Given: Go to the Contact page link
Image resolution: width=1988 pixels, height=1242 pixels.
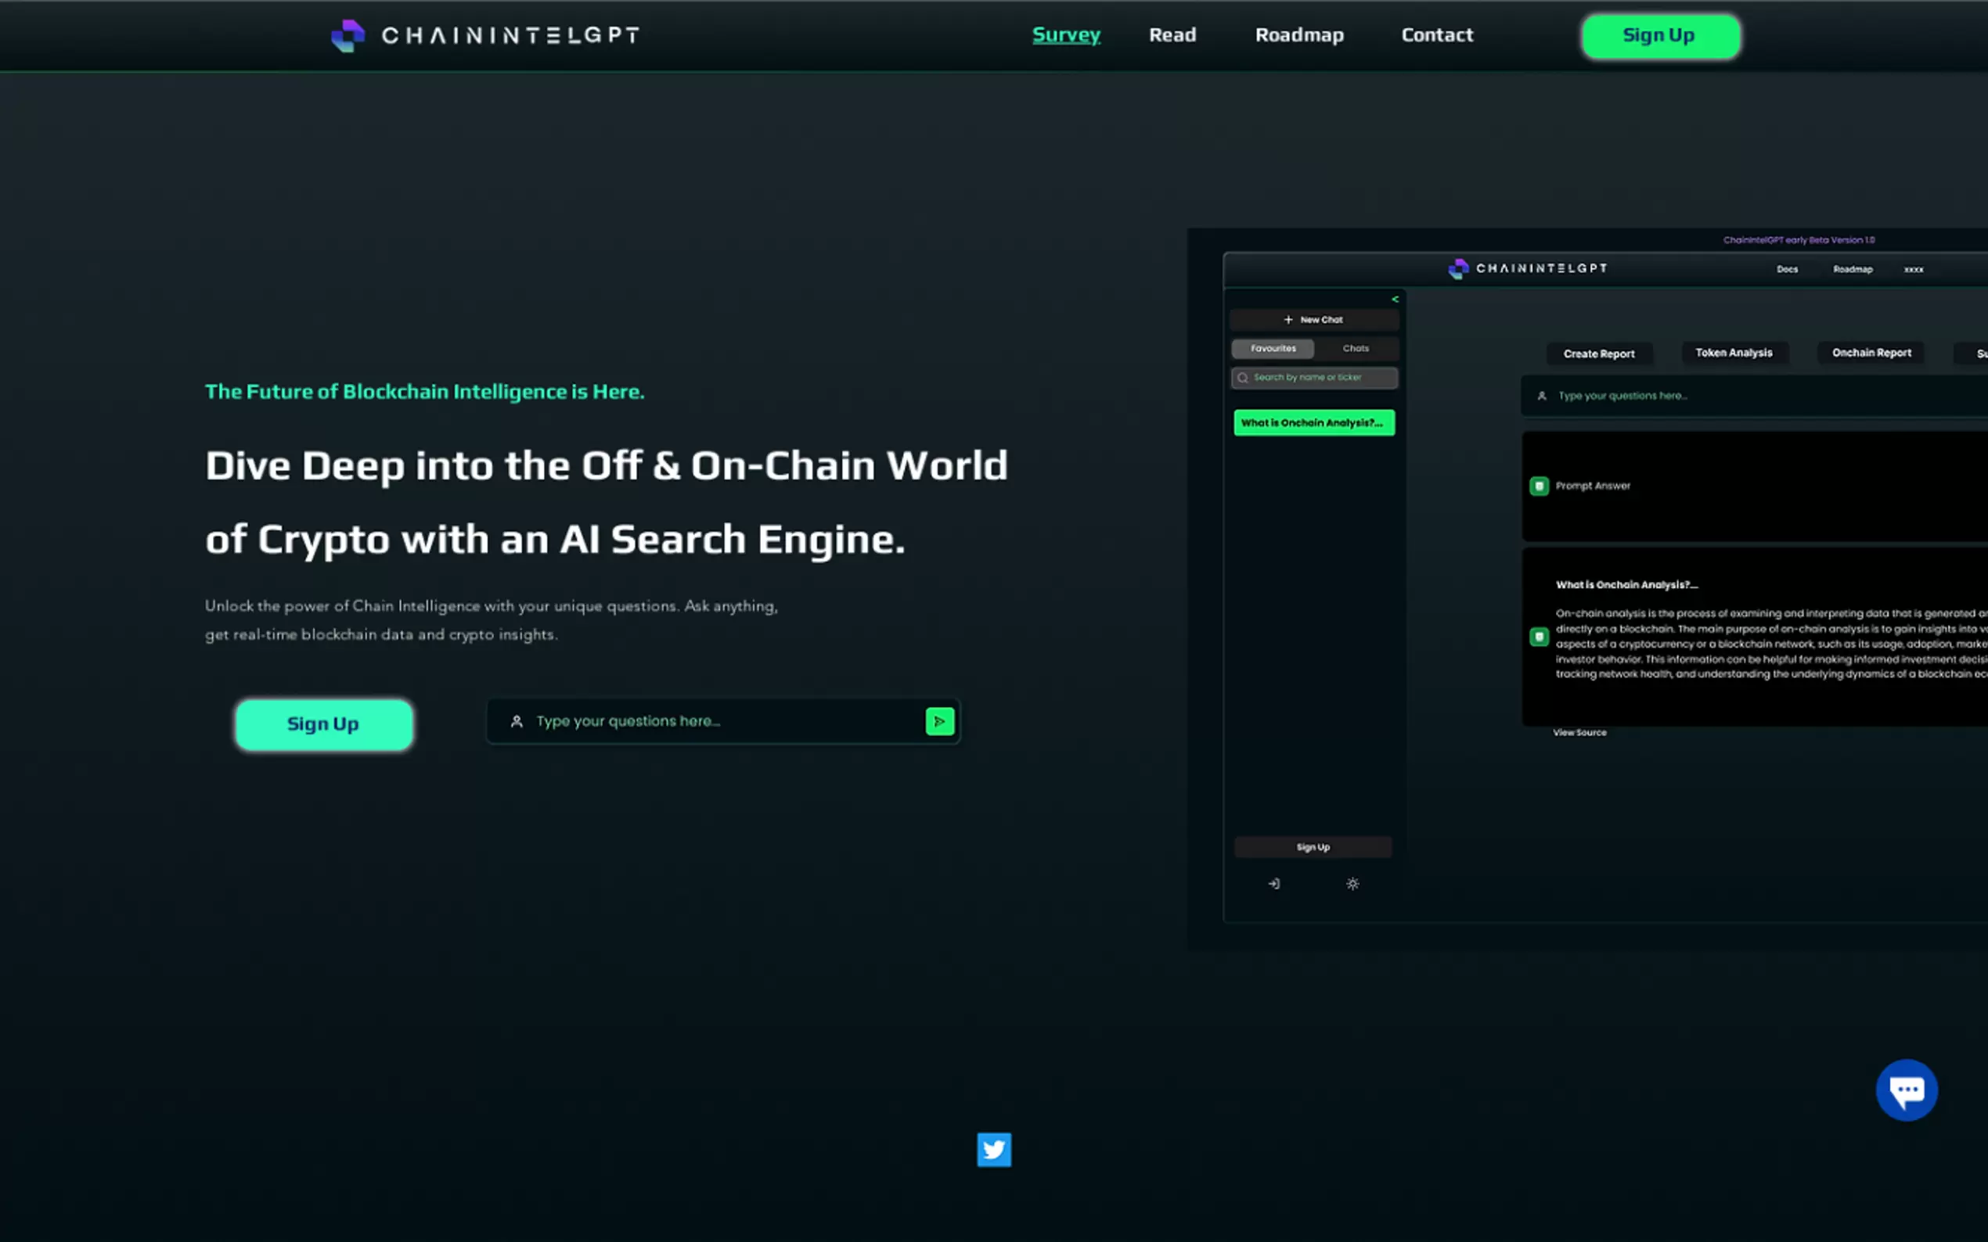Looking at the screenshot, I should click(x=1436, y=35).
